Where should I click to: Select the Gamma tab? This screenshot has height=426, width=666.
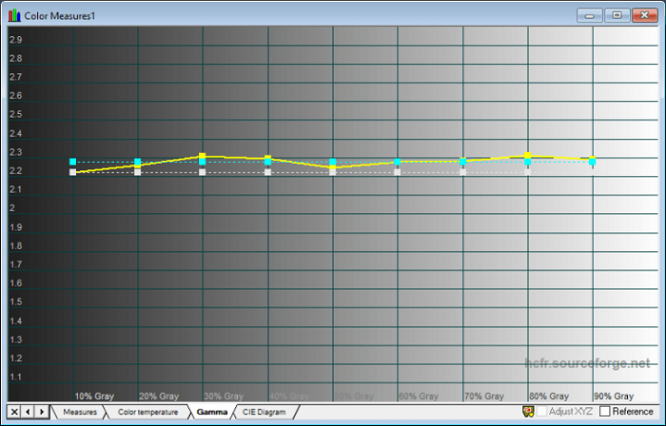pos(212,412)
